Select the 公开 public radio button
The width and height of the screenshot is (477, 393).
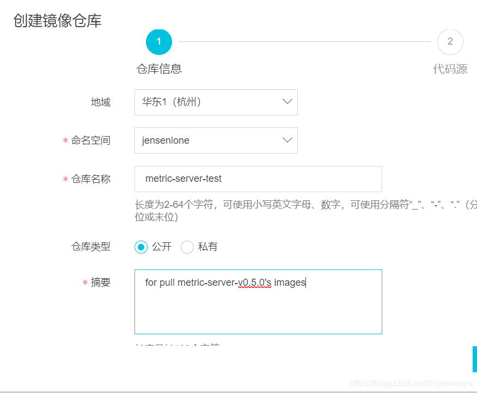click(x=141, y=247)
